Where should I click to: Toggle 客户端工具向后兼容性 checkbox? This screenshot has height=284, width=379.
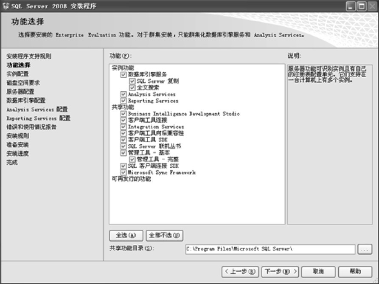coord(123,133)
